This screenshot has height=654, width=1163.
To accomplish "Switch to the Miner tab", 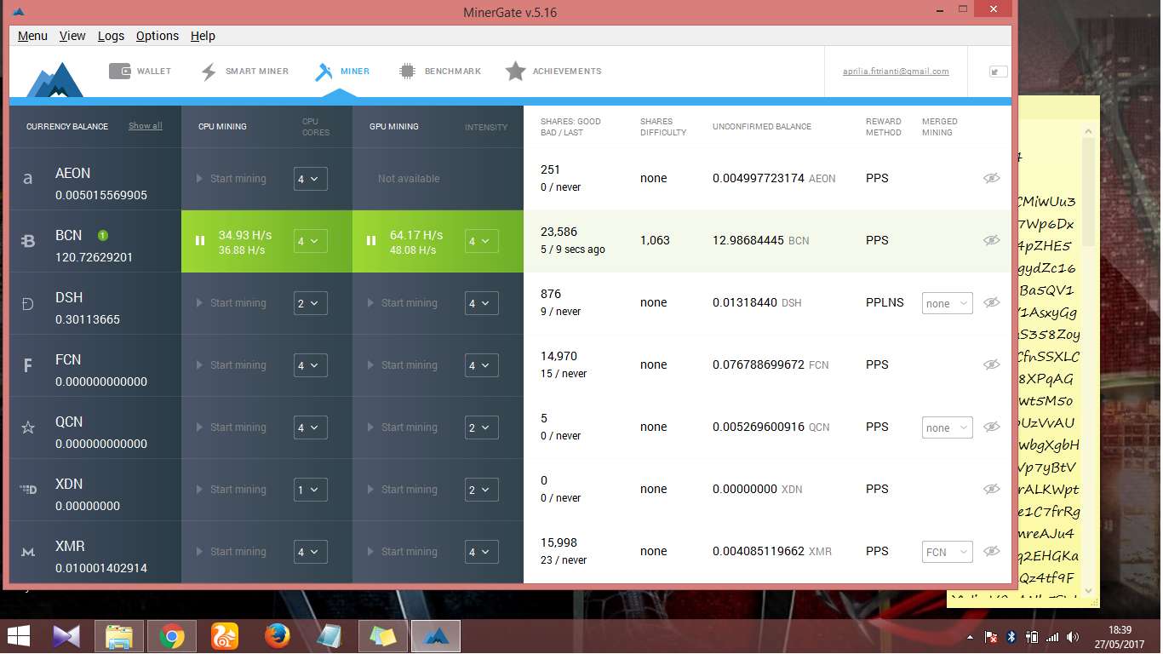I will coord(342,72).
